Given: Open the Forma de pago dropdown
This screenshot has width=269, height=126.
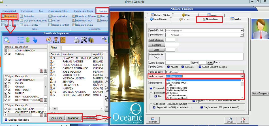Looking at the screenshot, I should [x=242, y=72].
